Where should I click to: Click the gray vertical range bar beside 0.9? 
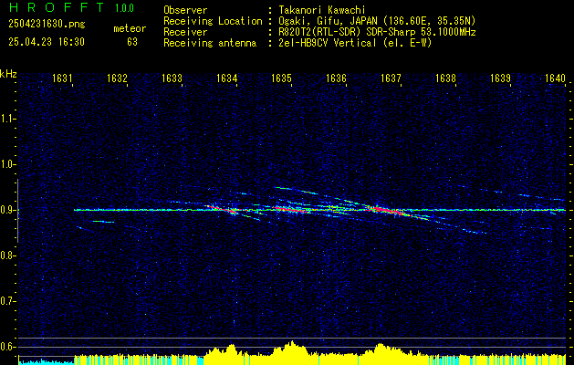tap(17, 211)
